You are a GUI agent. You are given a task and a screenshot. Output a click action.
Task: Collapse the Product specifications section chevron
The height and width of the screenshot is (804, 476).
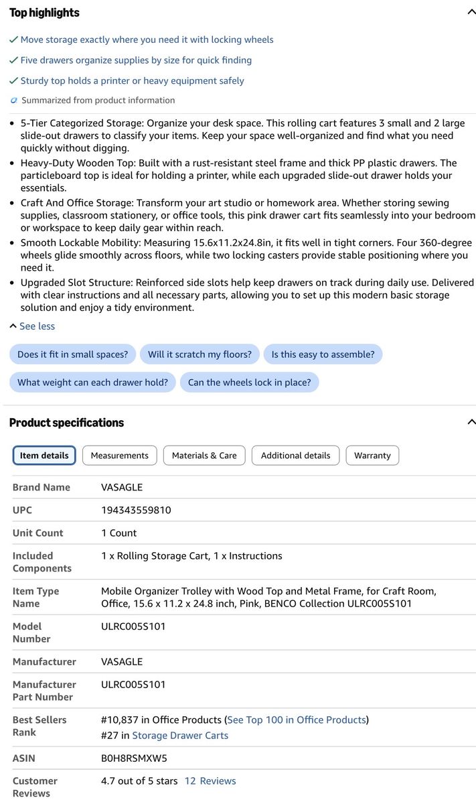click(471, 422)
